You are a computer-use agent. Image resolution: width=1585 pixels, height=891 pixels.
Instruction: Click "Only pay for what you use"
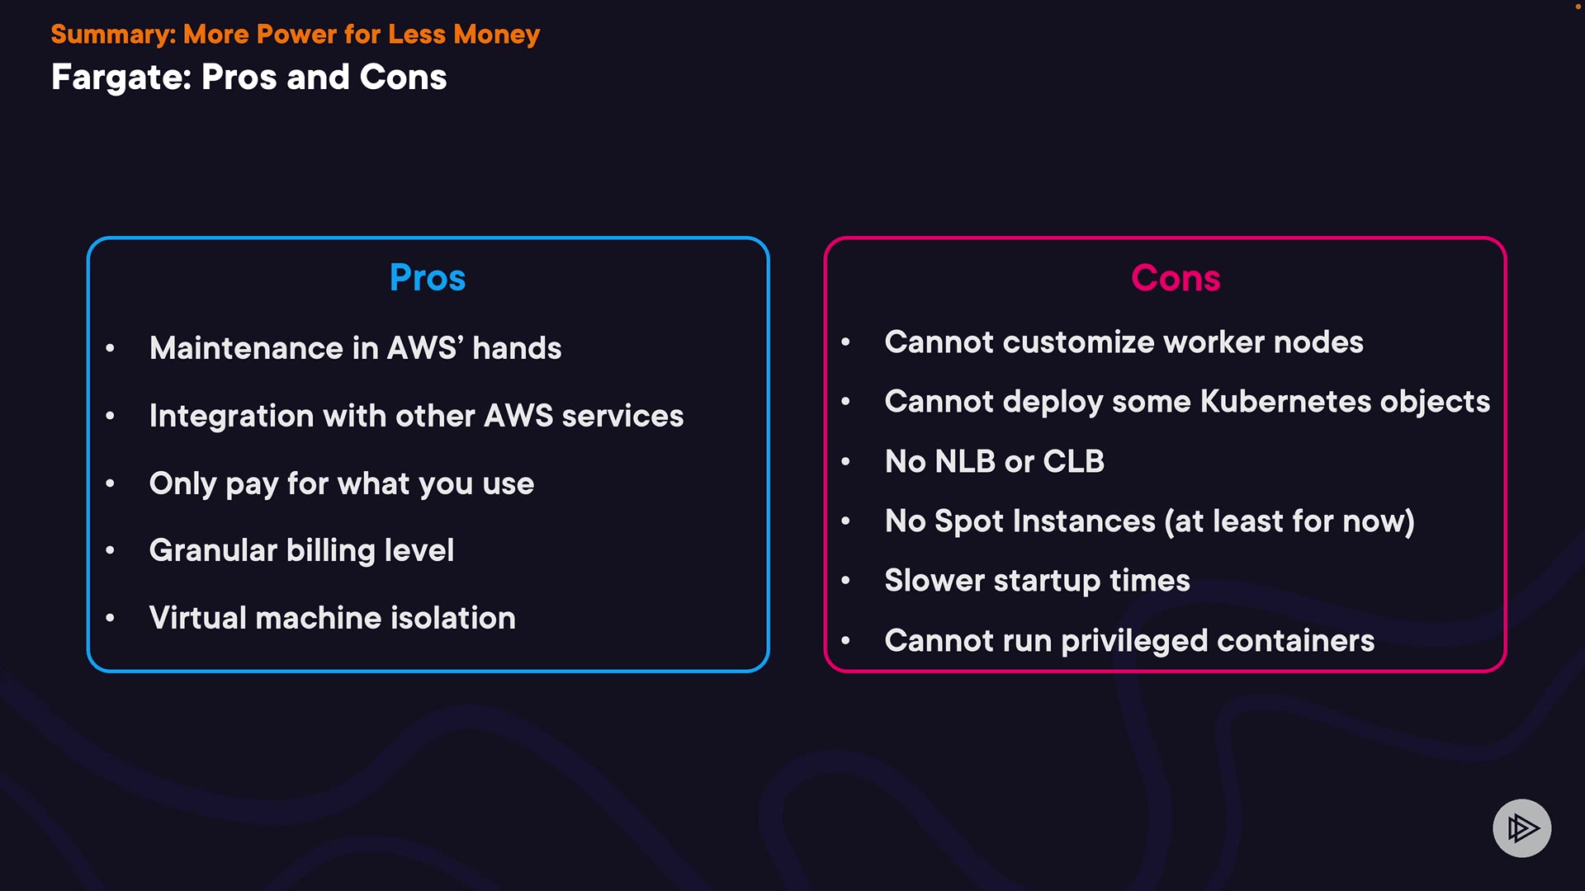tap(341, 483)
